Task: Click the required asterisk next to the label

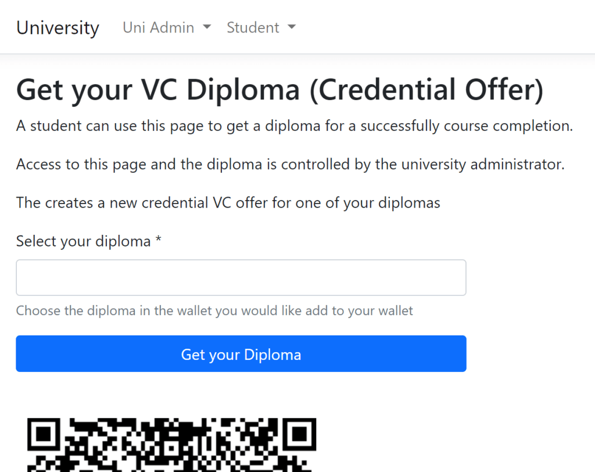Action: pyautogui.click(x=158, y=240)
